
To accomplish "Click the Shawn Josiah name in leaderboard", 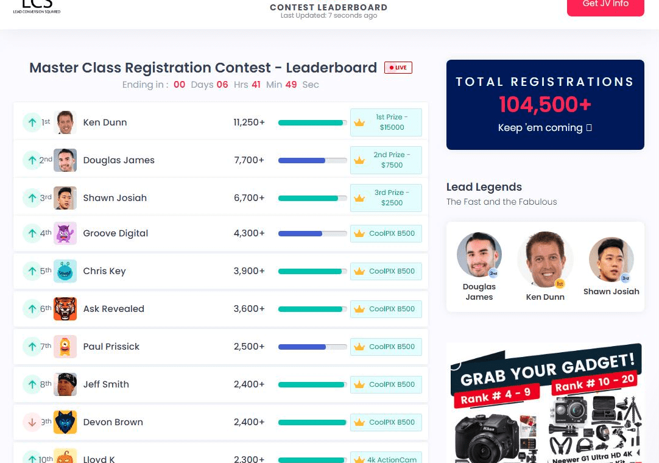I will click(x=115, y=198).
